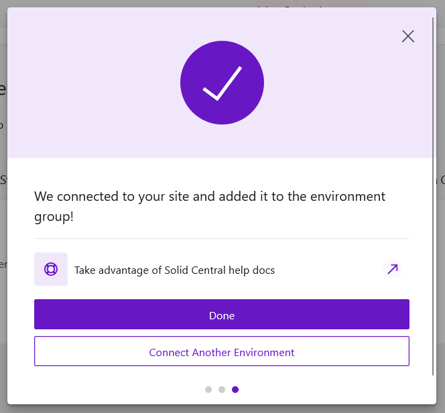Click the dimmed strip below the dialog

point(222,409)
